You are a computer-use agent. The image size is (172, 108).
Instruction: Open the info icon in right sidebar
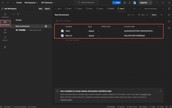click(169, 28)
